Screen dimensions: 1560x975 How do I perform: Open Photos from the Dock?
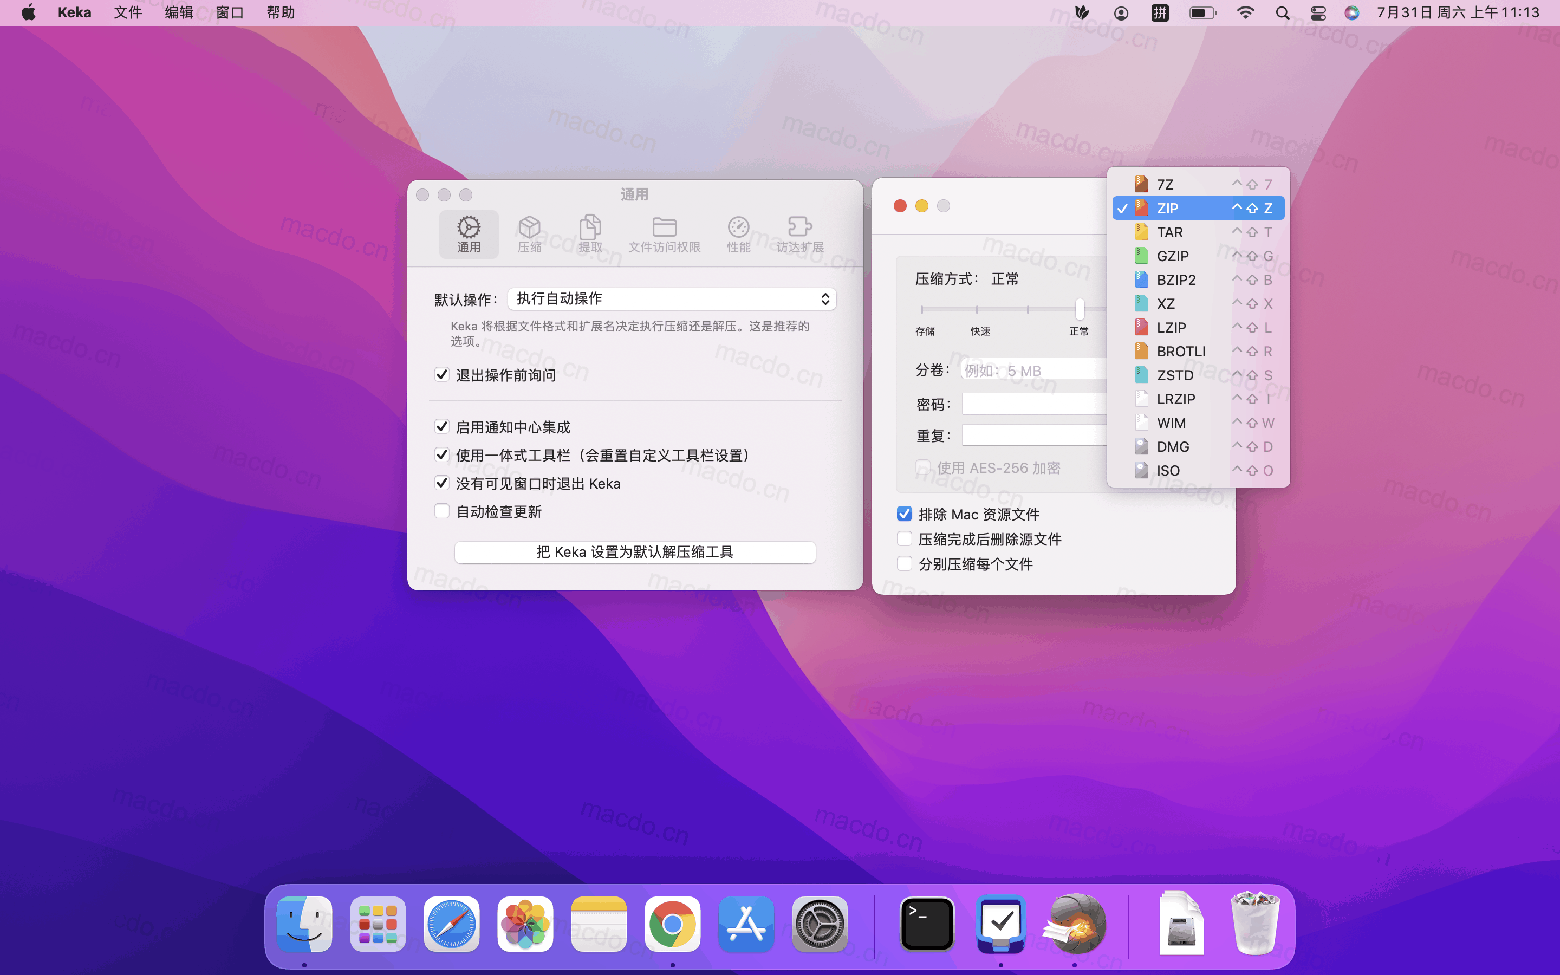point(525,924)
